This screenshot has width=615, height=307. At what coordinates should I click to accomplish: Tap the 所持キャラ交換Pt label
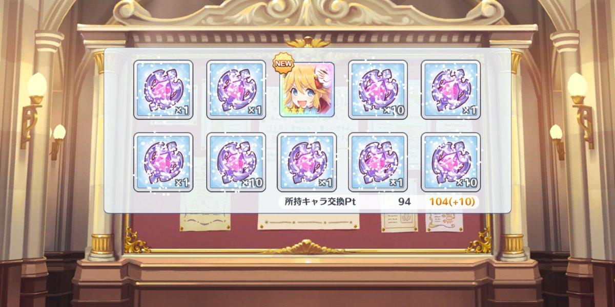point(320,202)
